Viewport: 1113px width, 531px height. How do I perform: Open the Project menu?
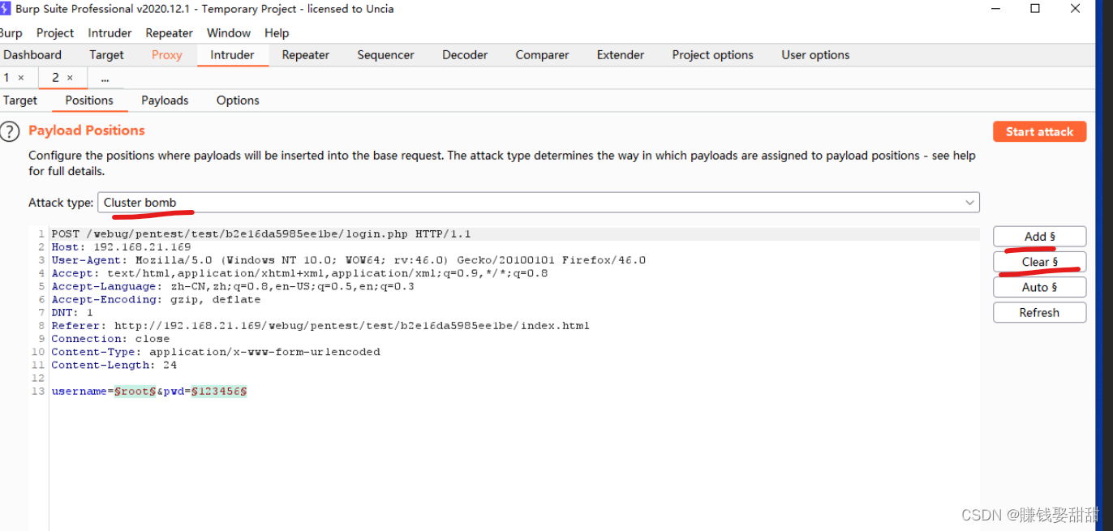pyautogui.click(x=55, y=33)
